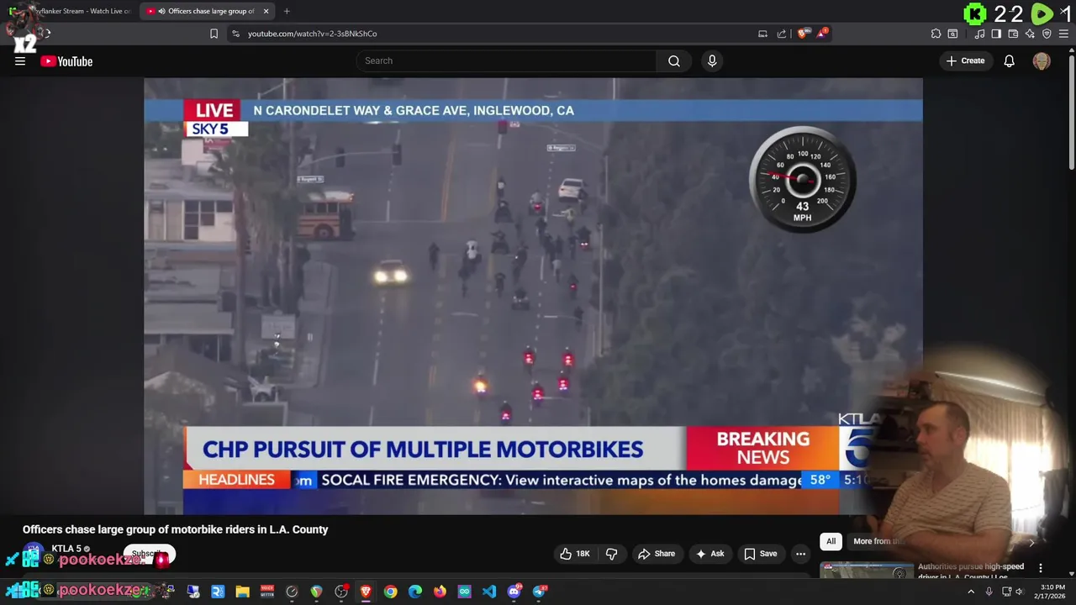This screenshot has width=1076, height=605.
Task: Go to YouTube home via the logo
Action: (x=66, y=60)
